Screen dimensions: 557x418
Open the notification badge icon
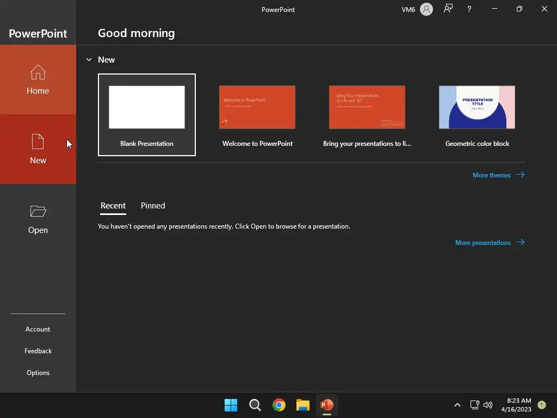click(542, 405)
